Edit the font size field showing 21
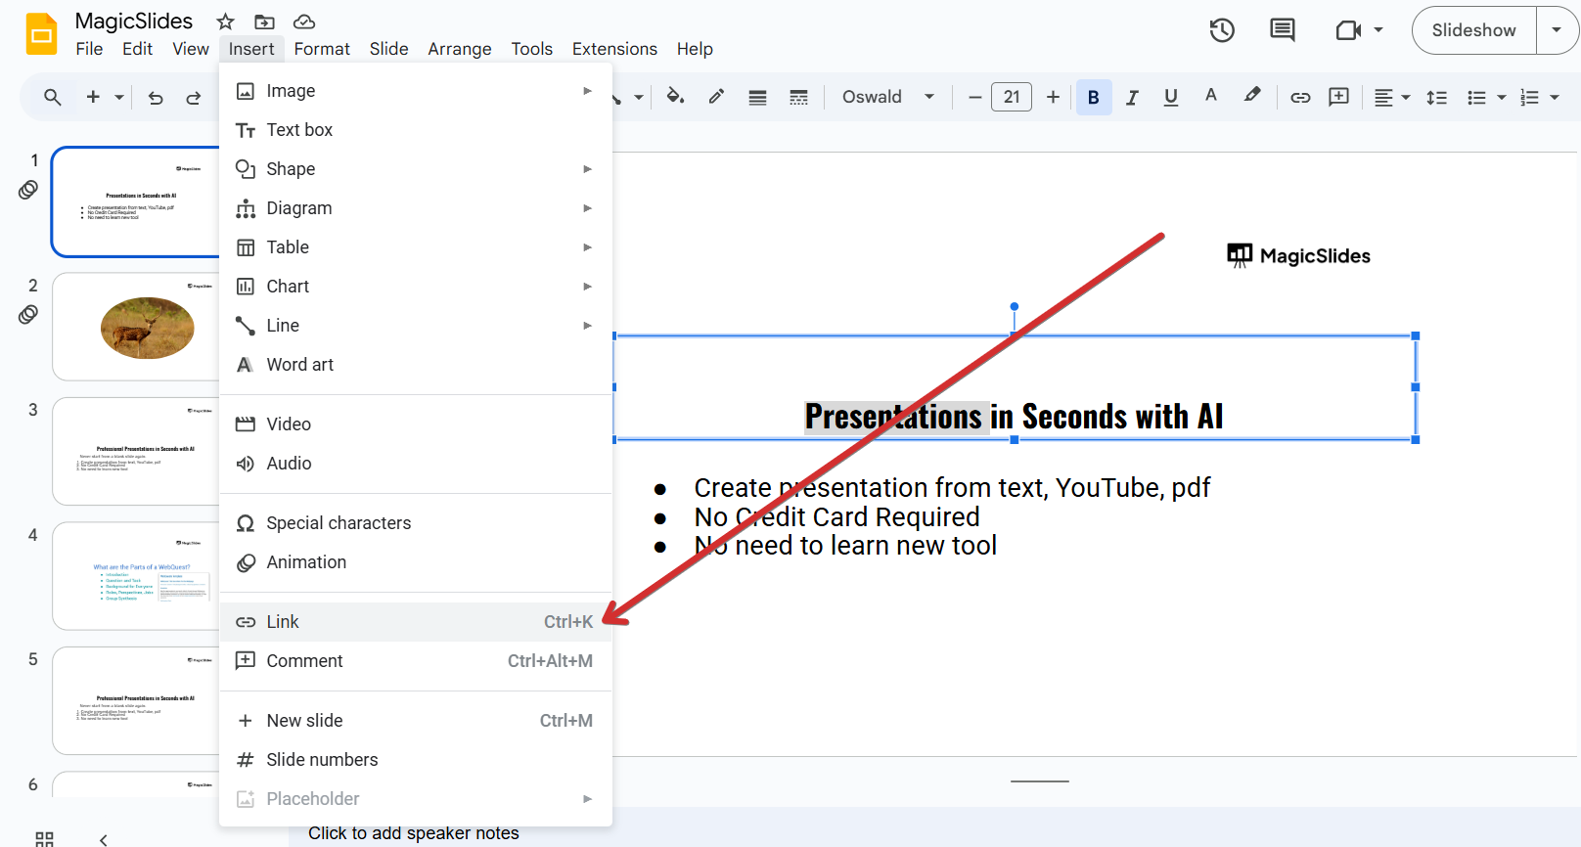The image size is (1581, 847). pos(1012,97)
